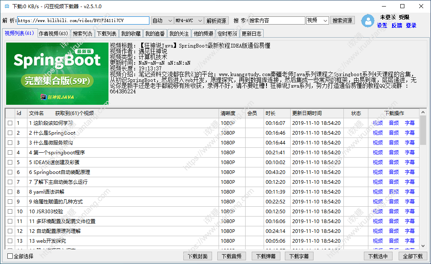The height and width of the screenshot is (264, 431).
Task: Click the 下载弹幕 button
Action: pyautogui.click(x=266, y=256)
